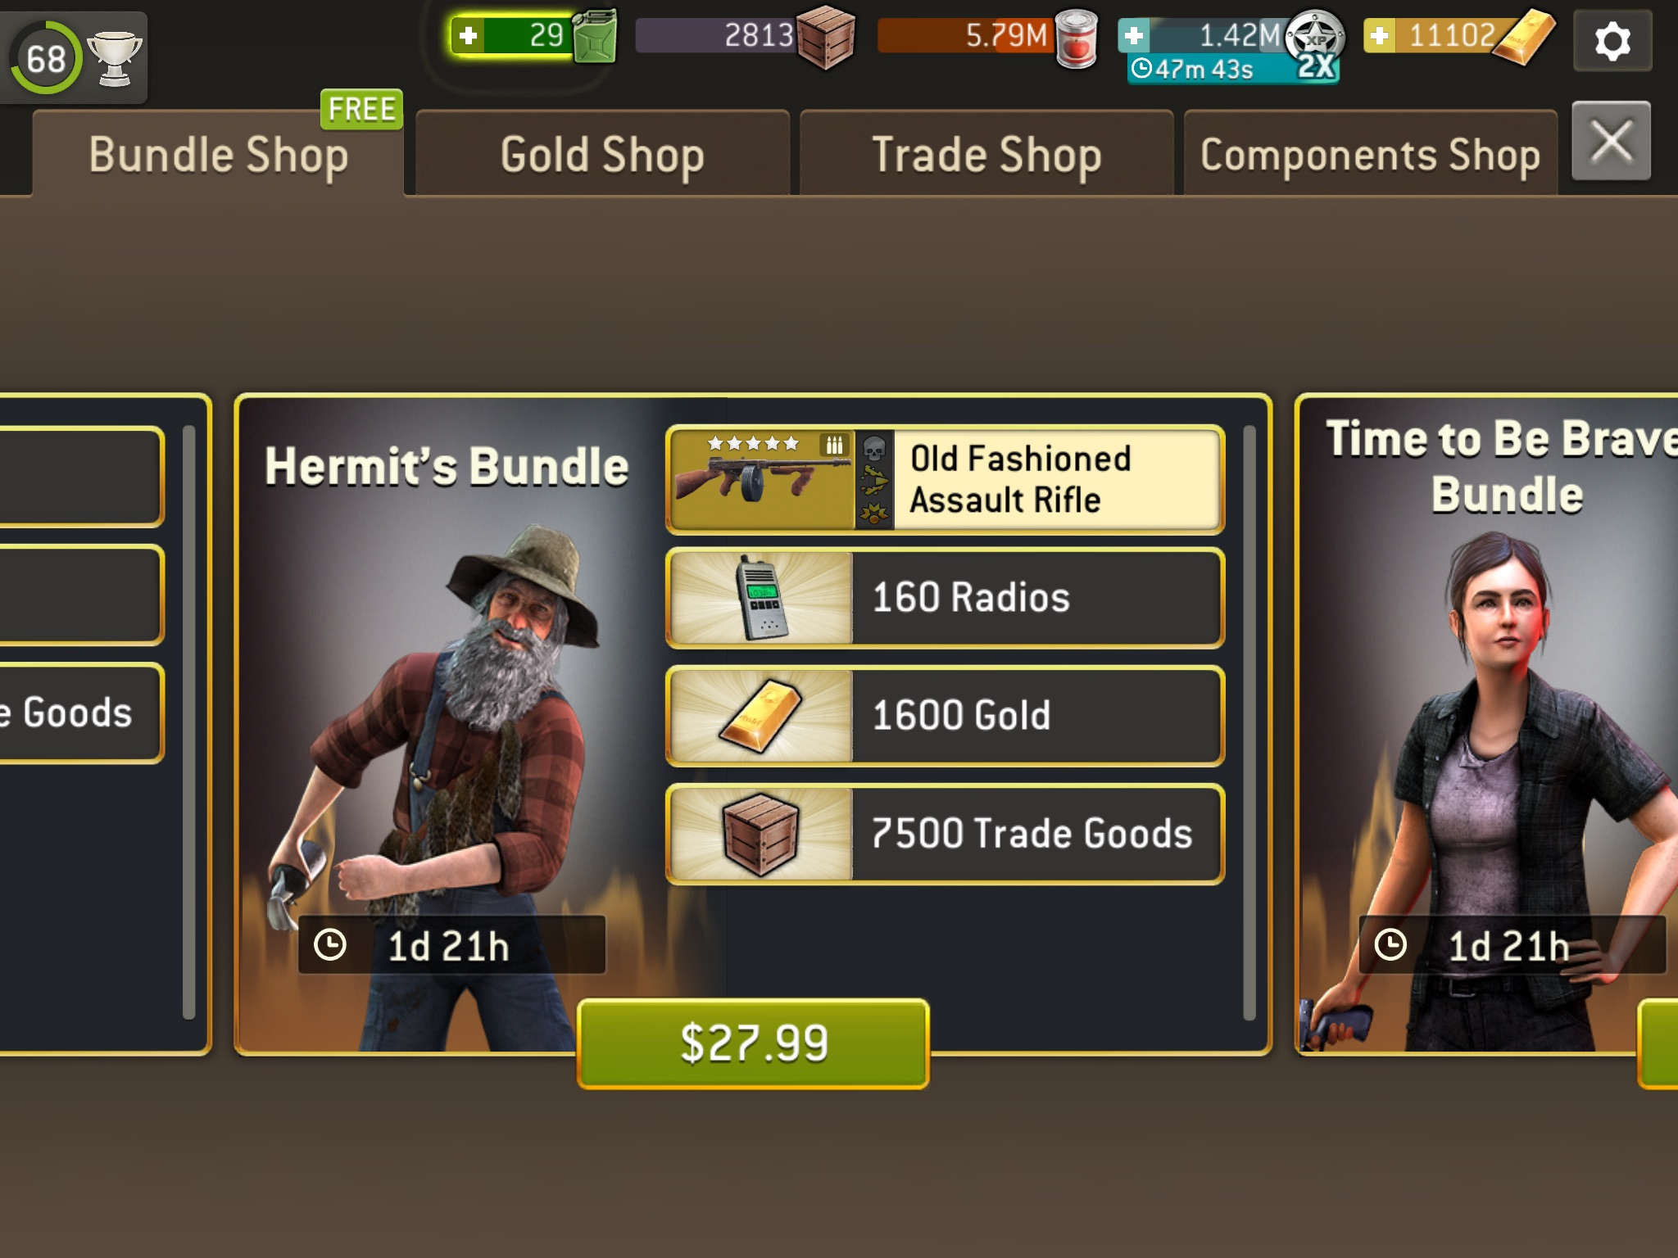This screenshot has height=1258, width=1678.
Task: Tap the gold bar icon in header
Action: (1523, 37)
